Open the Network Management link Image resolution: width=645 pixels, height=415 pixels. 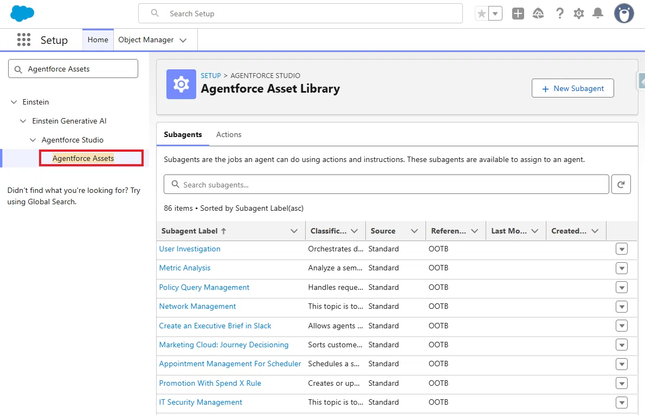pyautogui.click(x=197, y=307)
